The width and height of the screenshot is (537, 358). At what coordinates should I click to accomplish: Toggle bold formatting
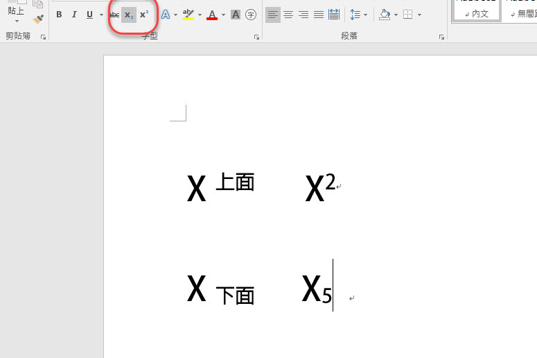click(59, 15)
